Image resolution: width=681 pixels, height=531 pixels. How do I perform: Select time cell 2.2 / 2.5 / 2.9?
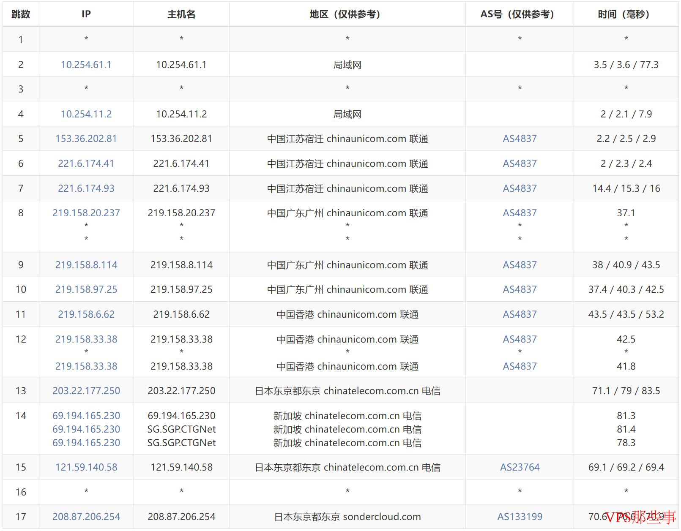626,139
